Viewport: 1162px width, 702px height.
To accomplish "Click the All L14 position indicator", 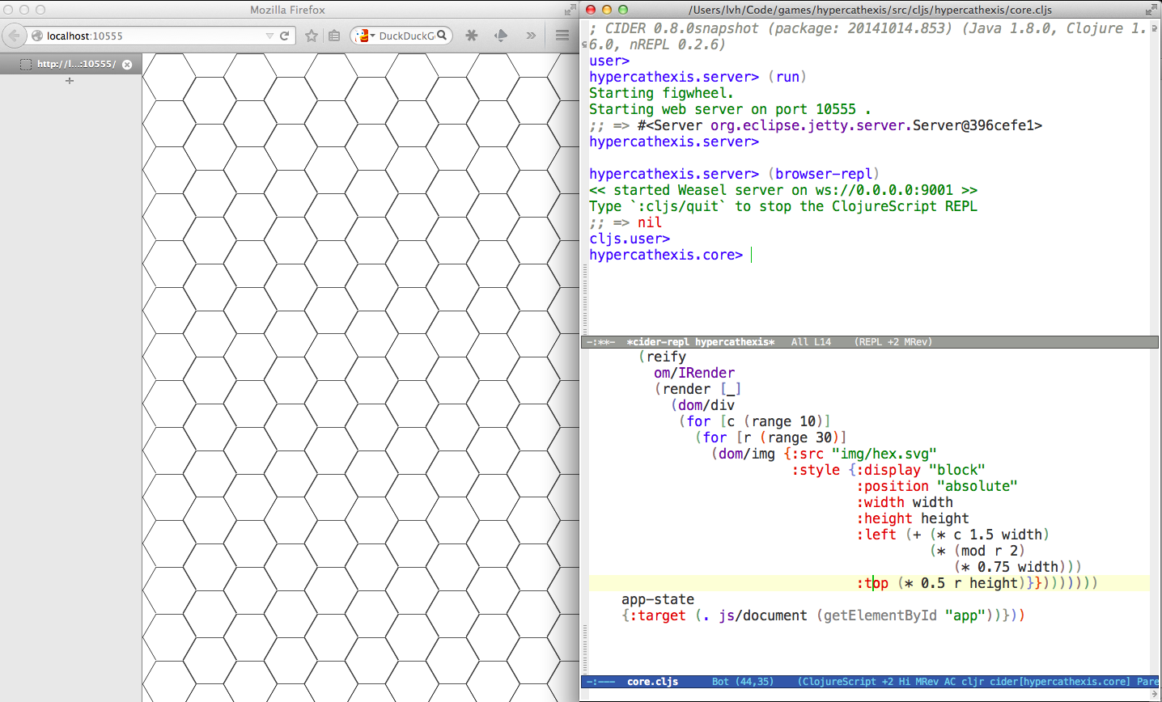I will tap(811, 342).
